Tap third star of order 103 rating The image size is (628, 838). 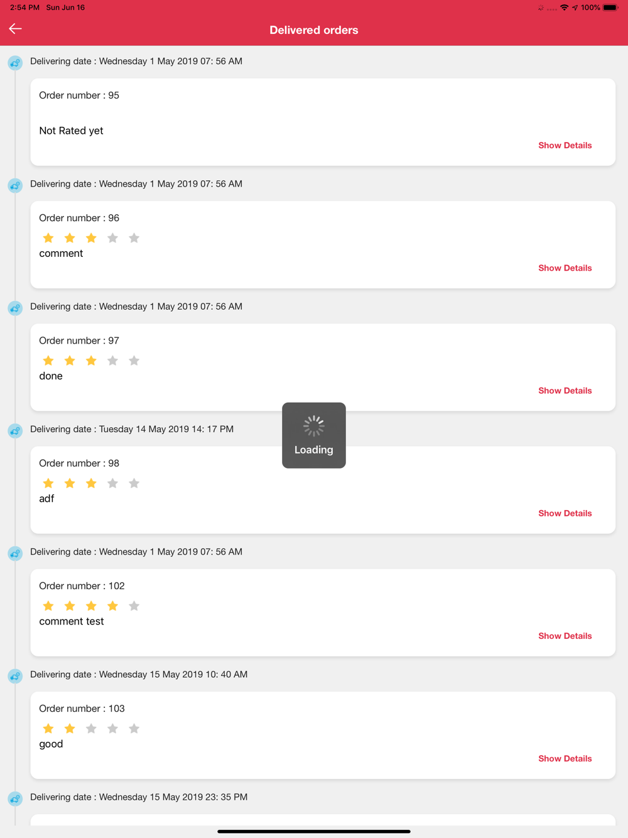point(91,729)
